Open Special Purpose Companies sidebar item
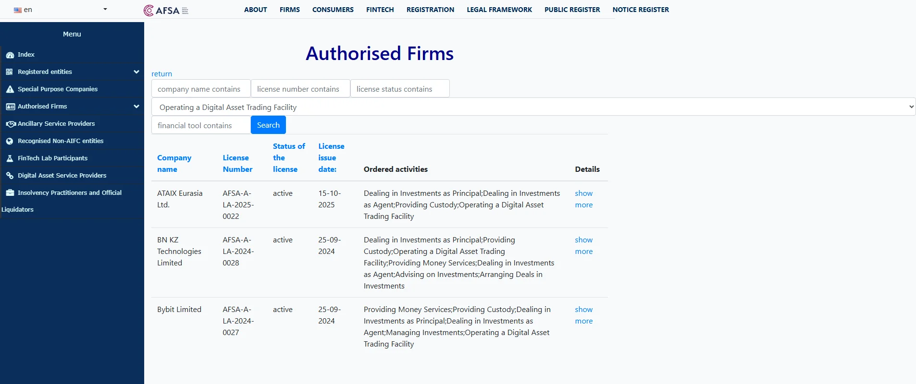916x384 pixels. (58, 89)
